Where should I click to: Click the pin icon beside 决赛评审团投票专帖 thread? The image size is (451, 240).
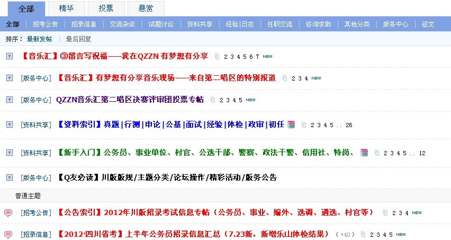point(10,100)
